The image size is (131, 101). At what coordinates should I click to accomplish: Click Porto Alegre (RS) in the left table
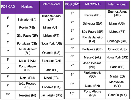[x=27, y=69]
